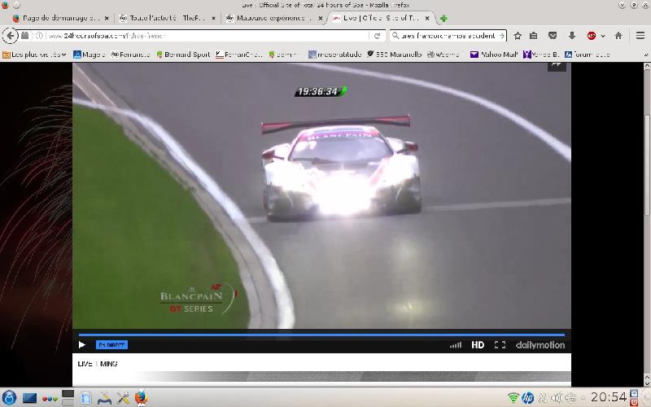The image size is (651, 407).
Task: Click the red shutdown button in tray
Action: coord(634,402)
